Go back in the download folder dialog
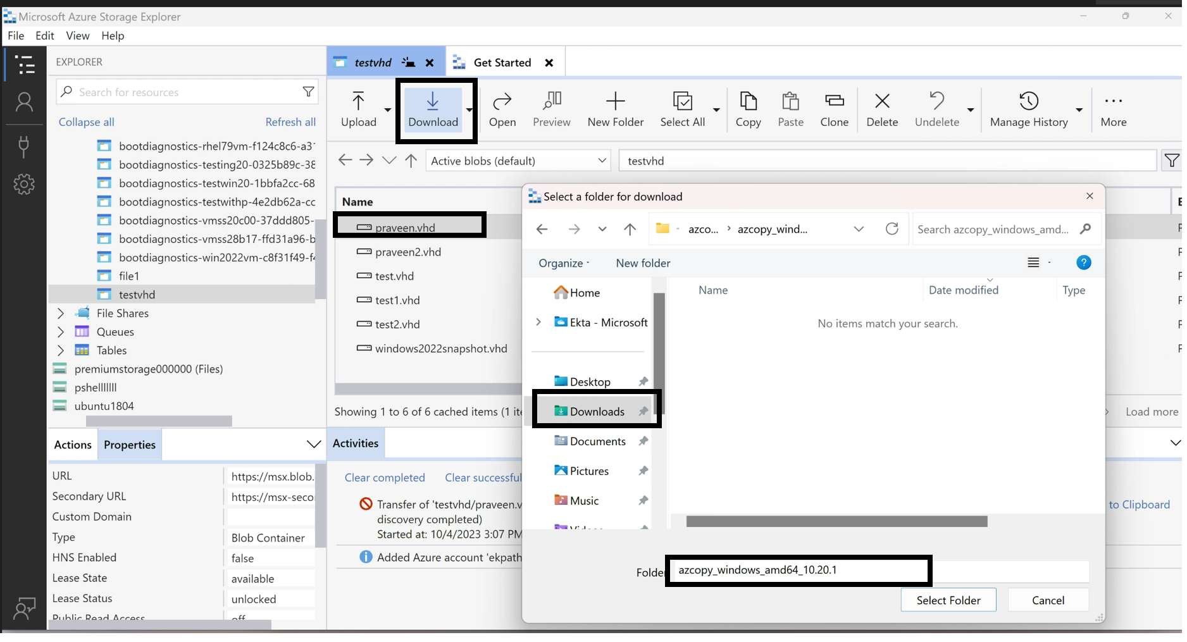 [542, 229]
